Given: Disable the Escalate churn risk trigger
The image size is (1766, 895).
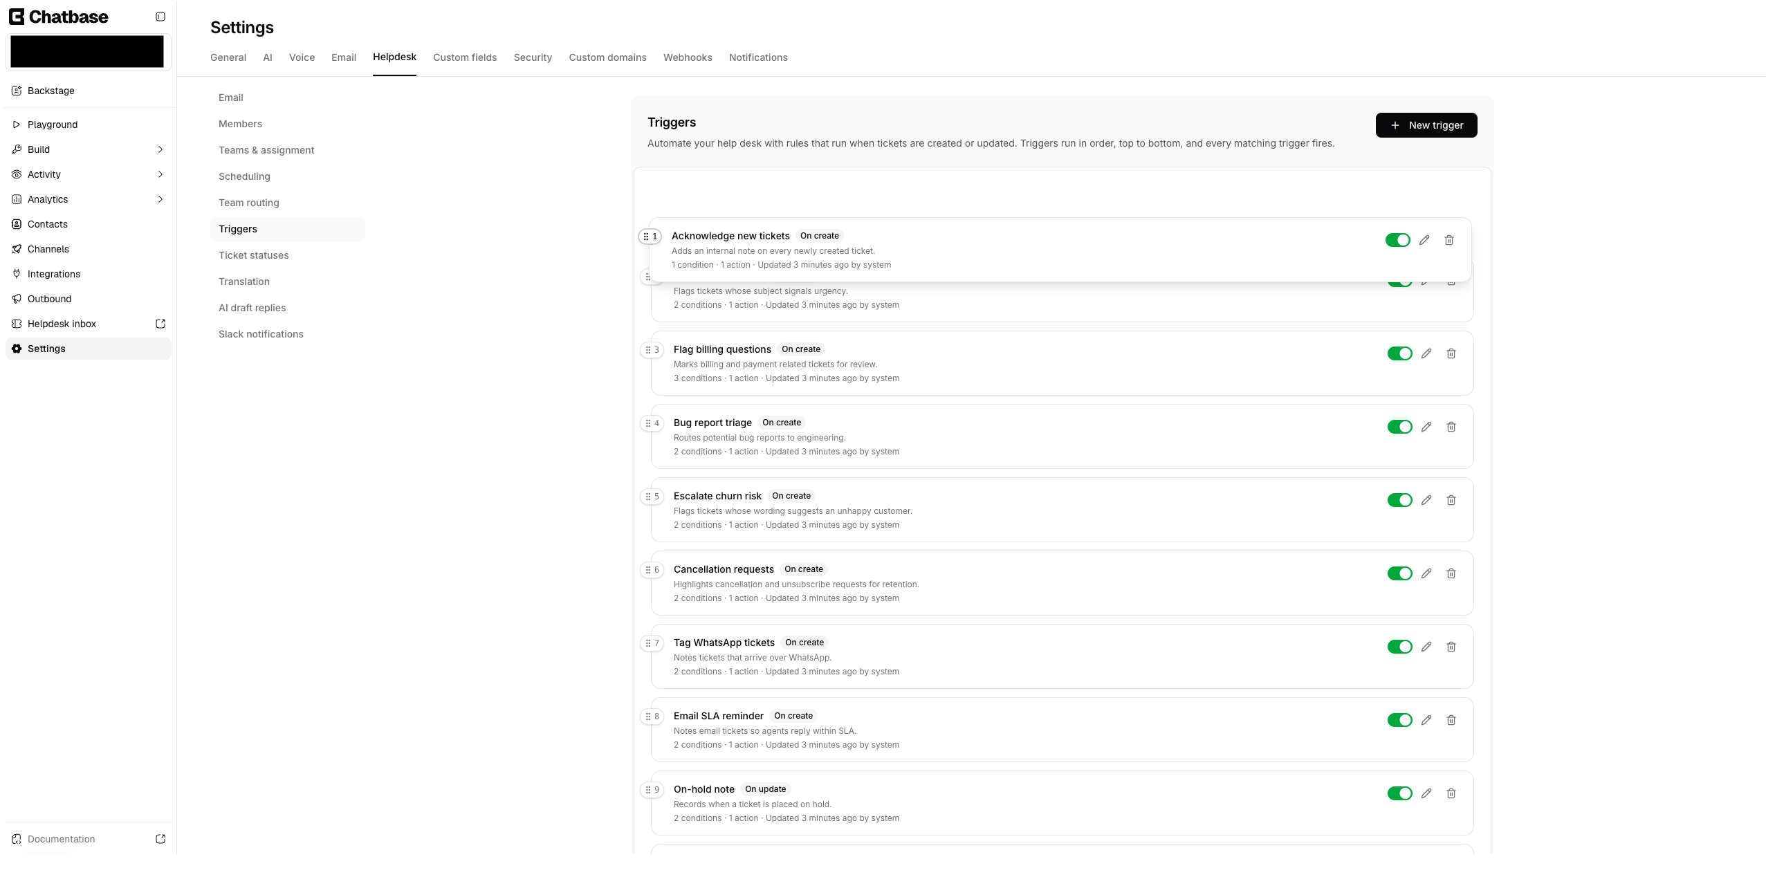Looking at the screenshot, I should pyautogui.click(x=1399, y=500).
